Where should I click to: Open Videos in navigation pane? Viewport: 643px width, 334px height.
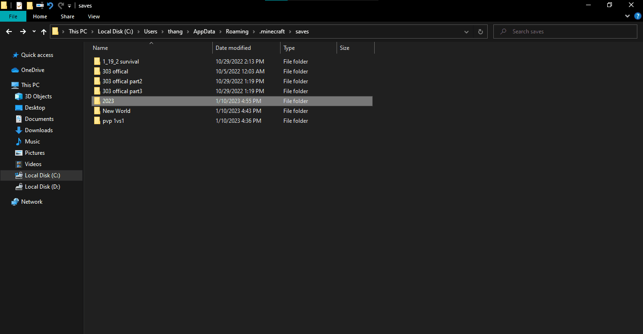(33, 164)
